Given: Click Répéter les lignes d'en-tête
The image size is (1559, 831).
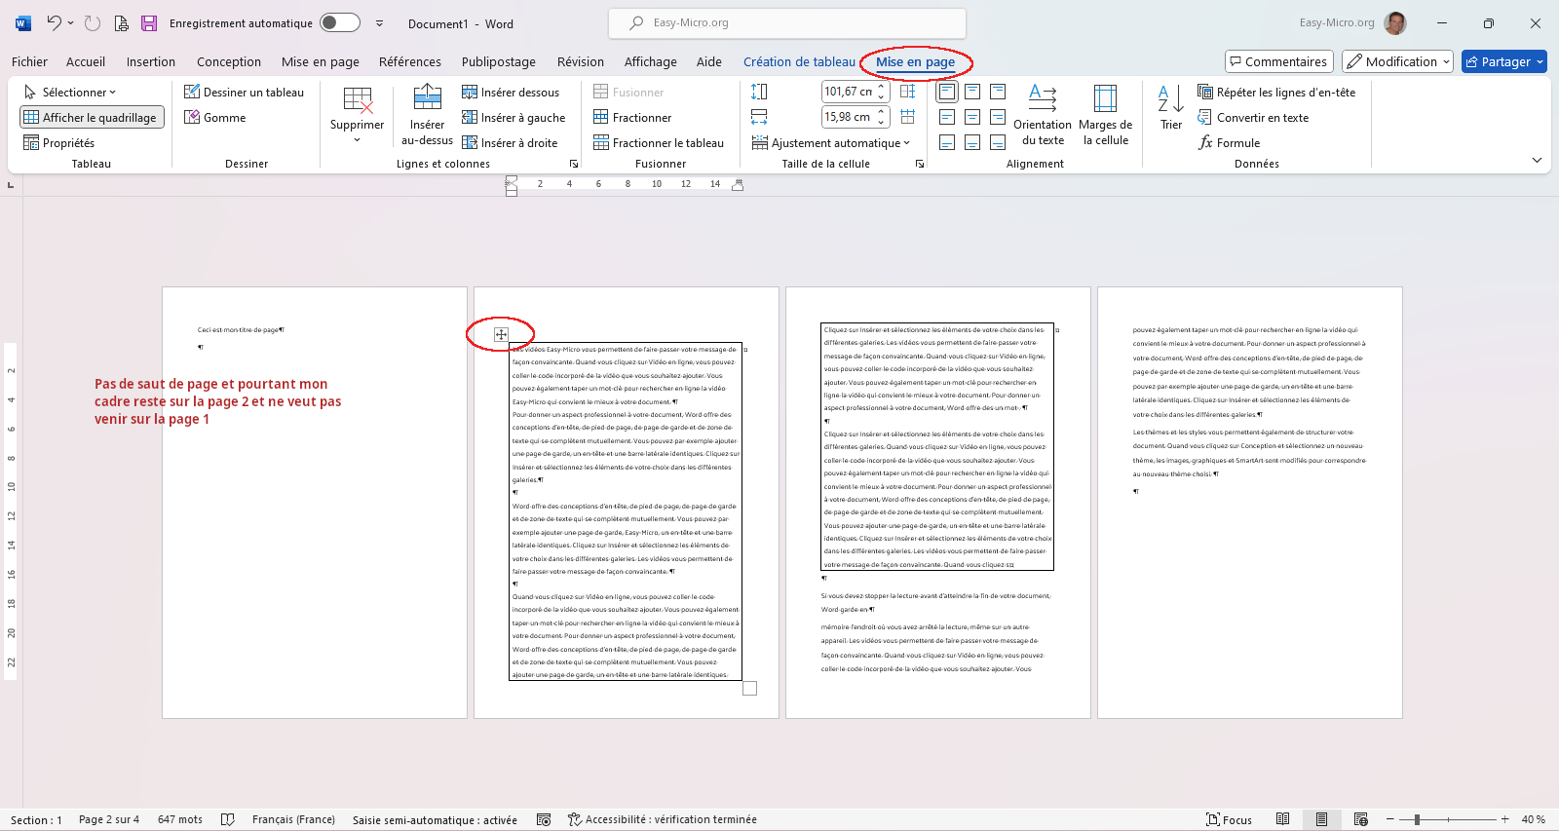Looking at the screenshot, I should pos(1276,92).
